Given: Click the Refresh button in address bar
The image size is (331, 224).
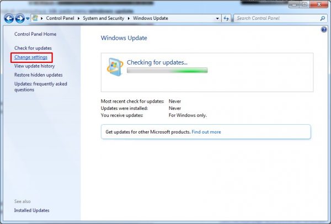Looking at the screenshot, I should pos(226,19).
